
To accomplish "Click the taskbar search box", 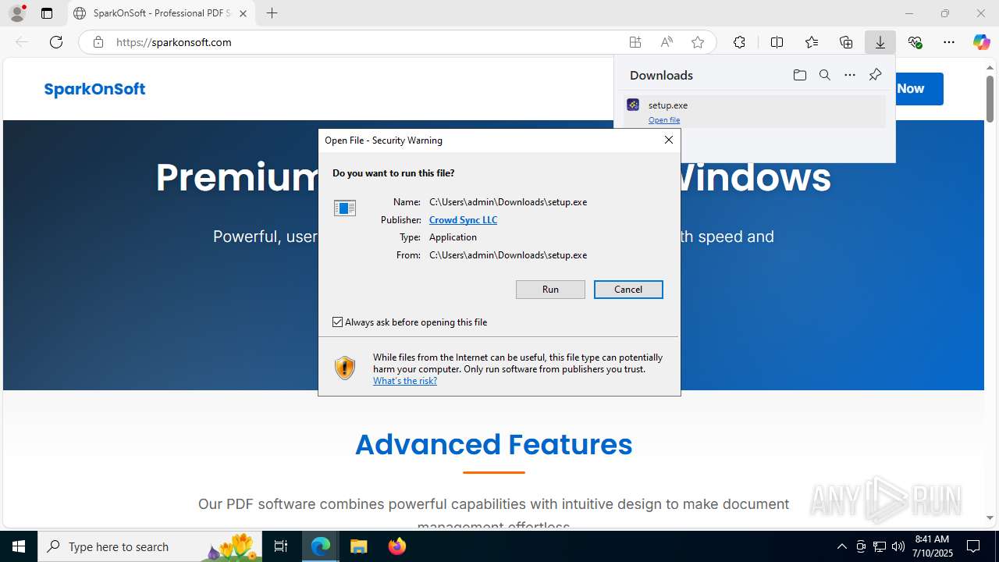I will (151, 546).
